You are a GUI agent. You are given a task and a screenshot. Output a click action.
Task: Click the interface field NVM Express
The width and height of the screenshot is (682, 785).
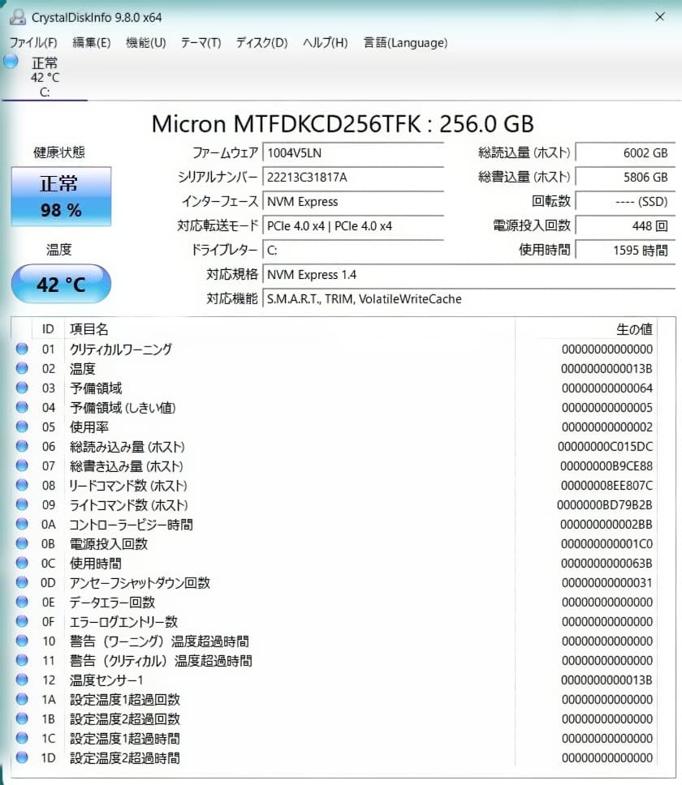353,202
